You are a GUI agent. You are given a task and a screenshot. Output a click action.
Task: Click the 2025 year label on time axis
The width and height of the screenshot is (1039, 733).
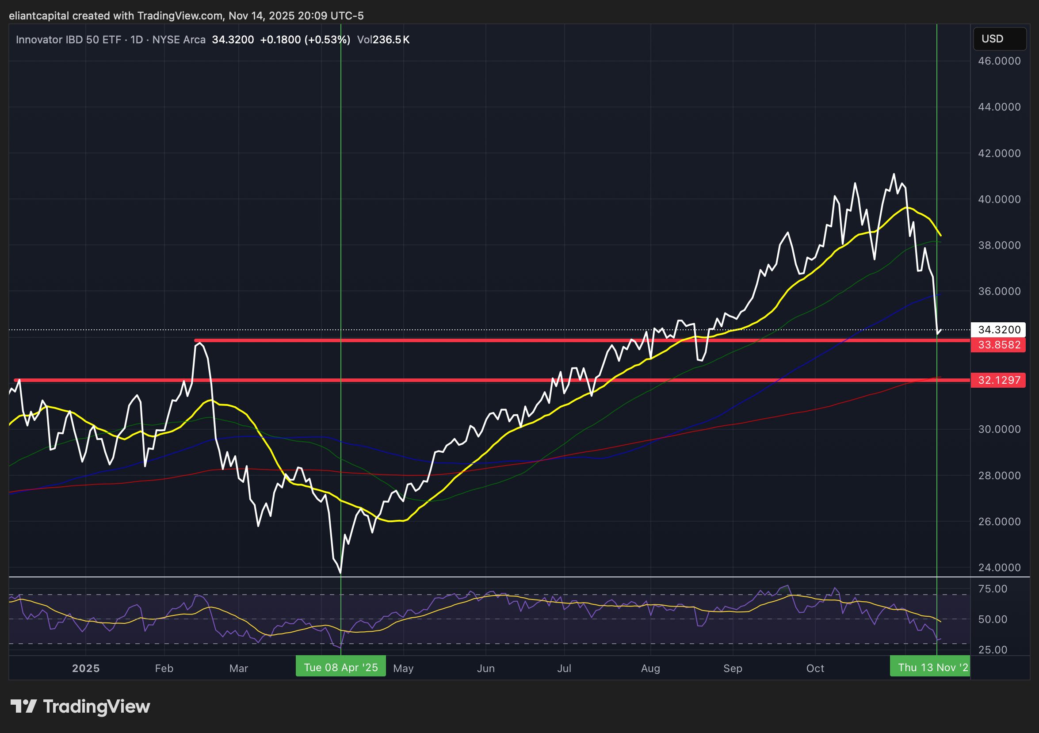tap(85, 668)
